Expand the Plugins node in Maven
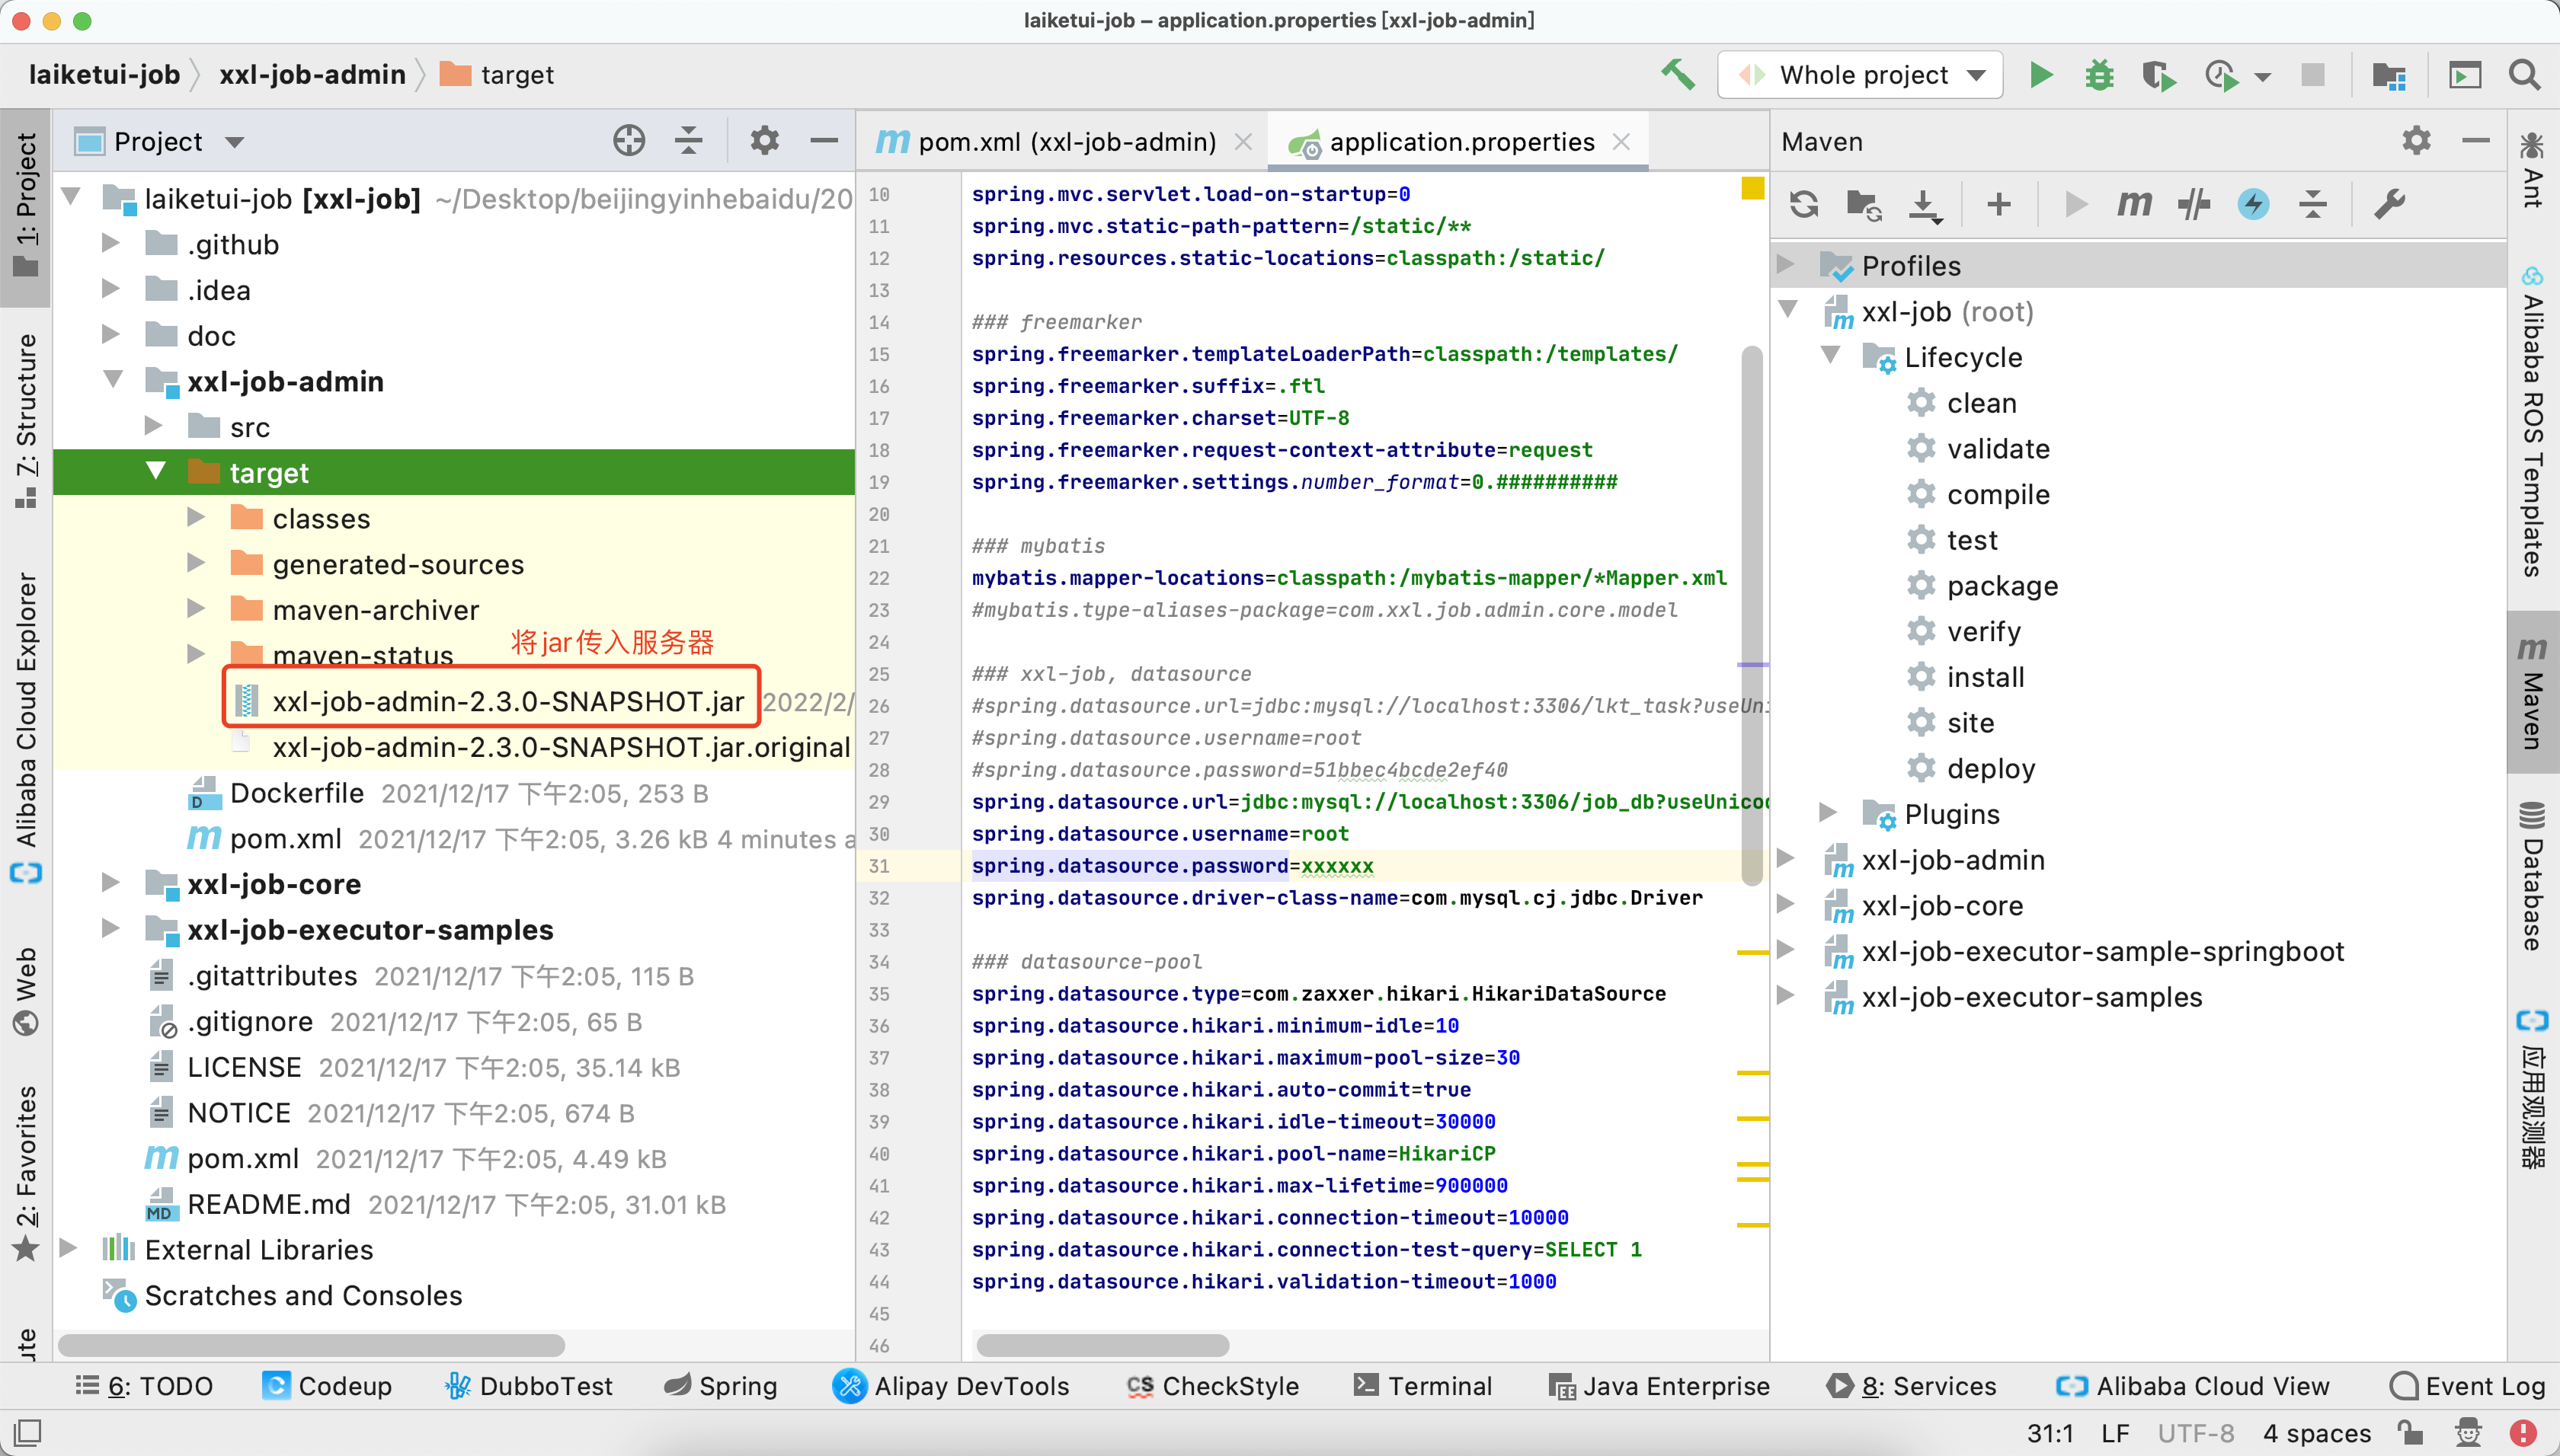2560x1456 pixels. [1828, 812]
